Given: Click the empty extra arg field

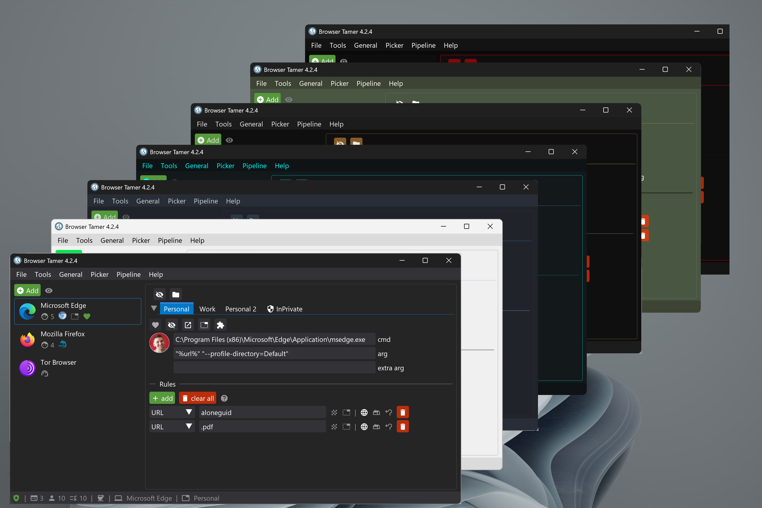Looking at the screenshot, I should coord(274,368).
